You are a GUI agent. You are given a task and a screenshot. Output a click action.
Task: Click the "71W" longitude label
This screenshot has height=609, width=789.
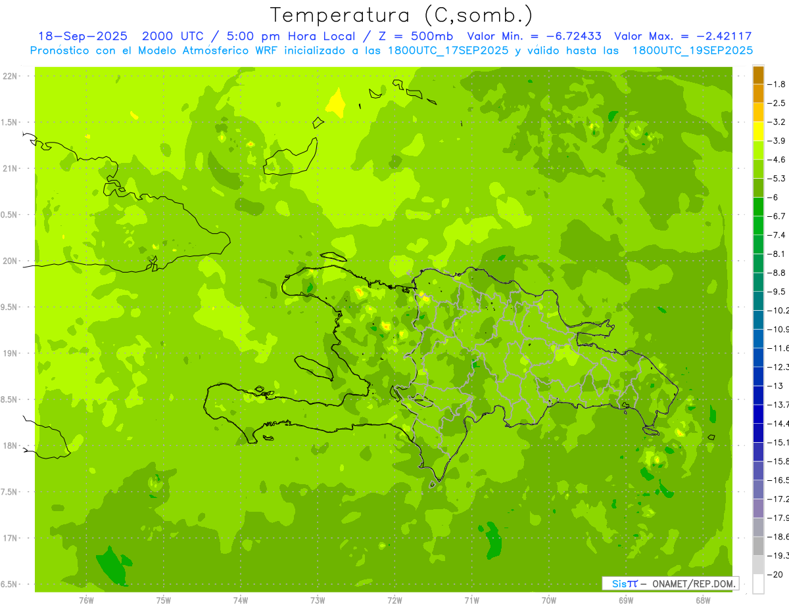pos(471,600)
